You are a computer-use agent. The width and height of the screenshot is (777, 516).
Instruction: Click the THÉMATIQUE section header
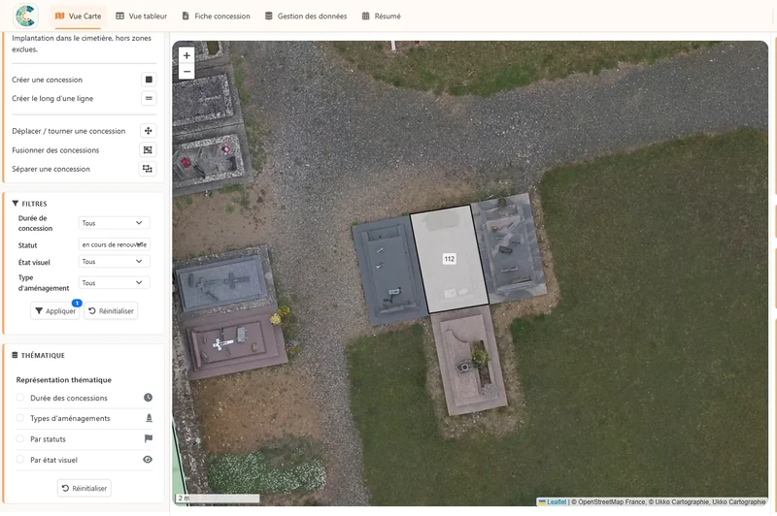click(x=39, y=355)
